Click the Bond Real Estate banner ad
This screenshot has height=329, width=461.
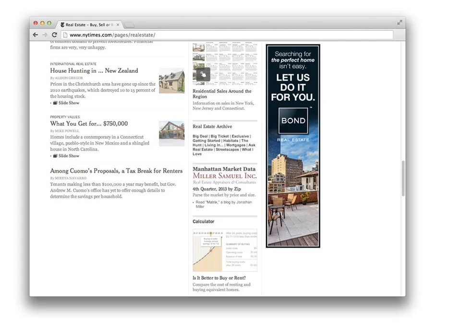coord(293,146)
